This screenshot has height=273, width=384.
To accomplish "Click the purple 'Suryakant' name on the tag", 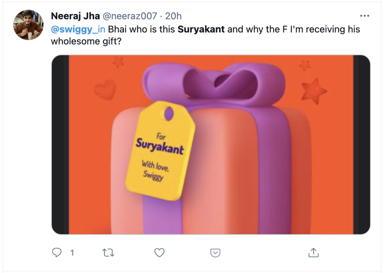I will point(160,146).
